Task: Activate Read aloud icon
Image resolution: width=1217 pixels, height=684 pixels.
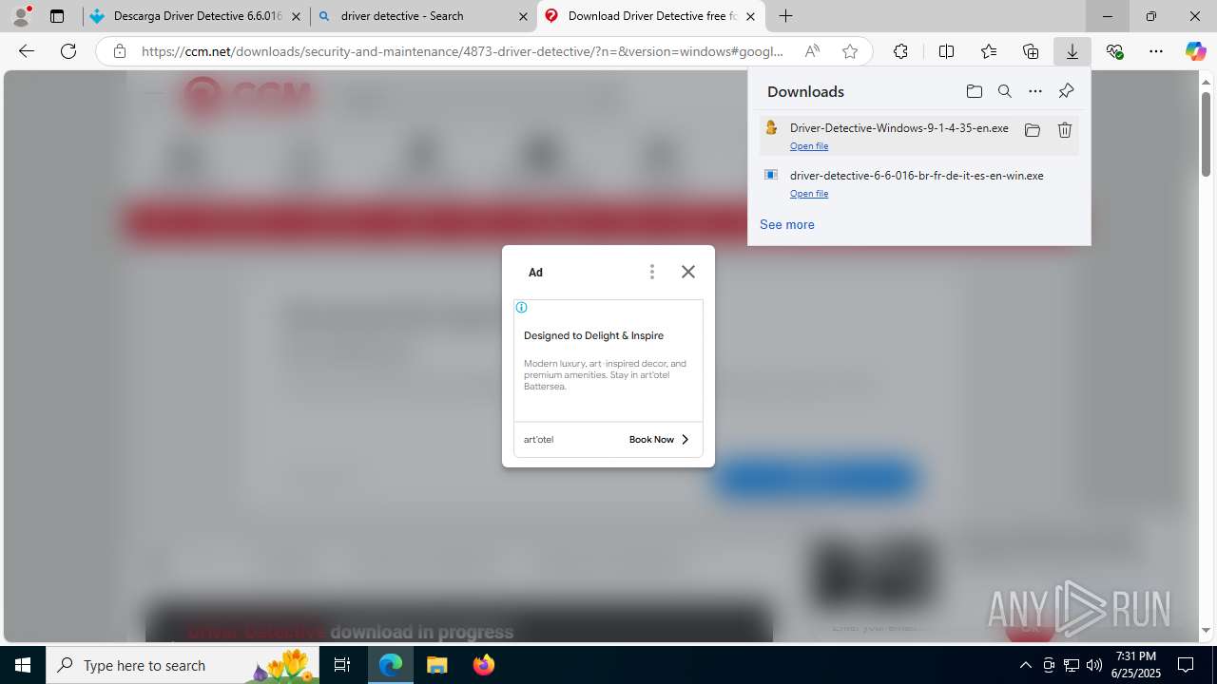Action: coord(812,51)
